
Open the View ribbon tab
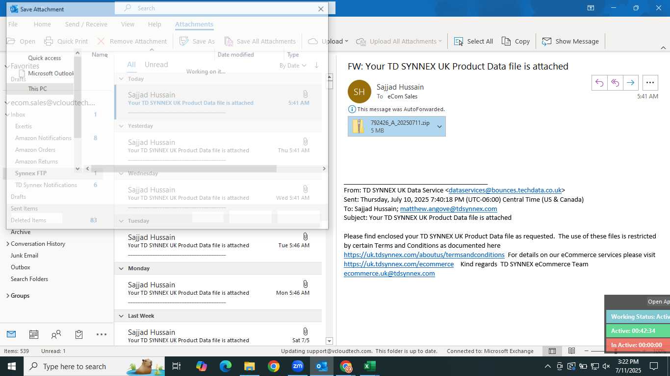pos(128,24)
